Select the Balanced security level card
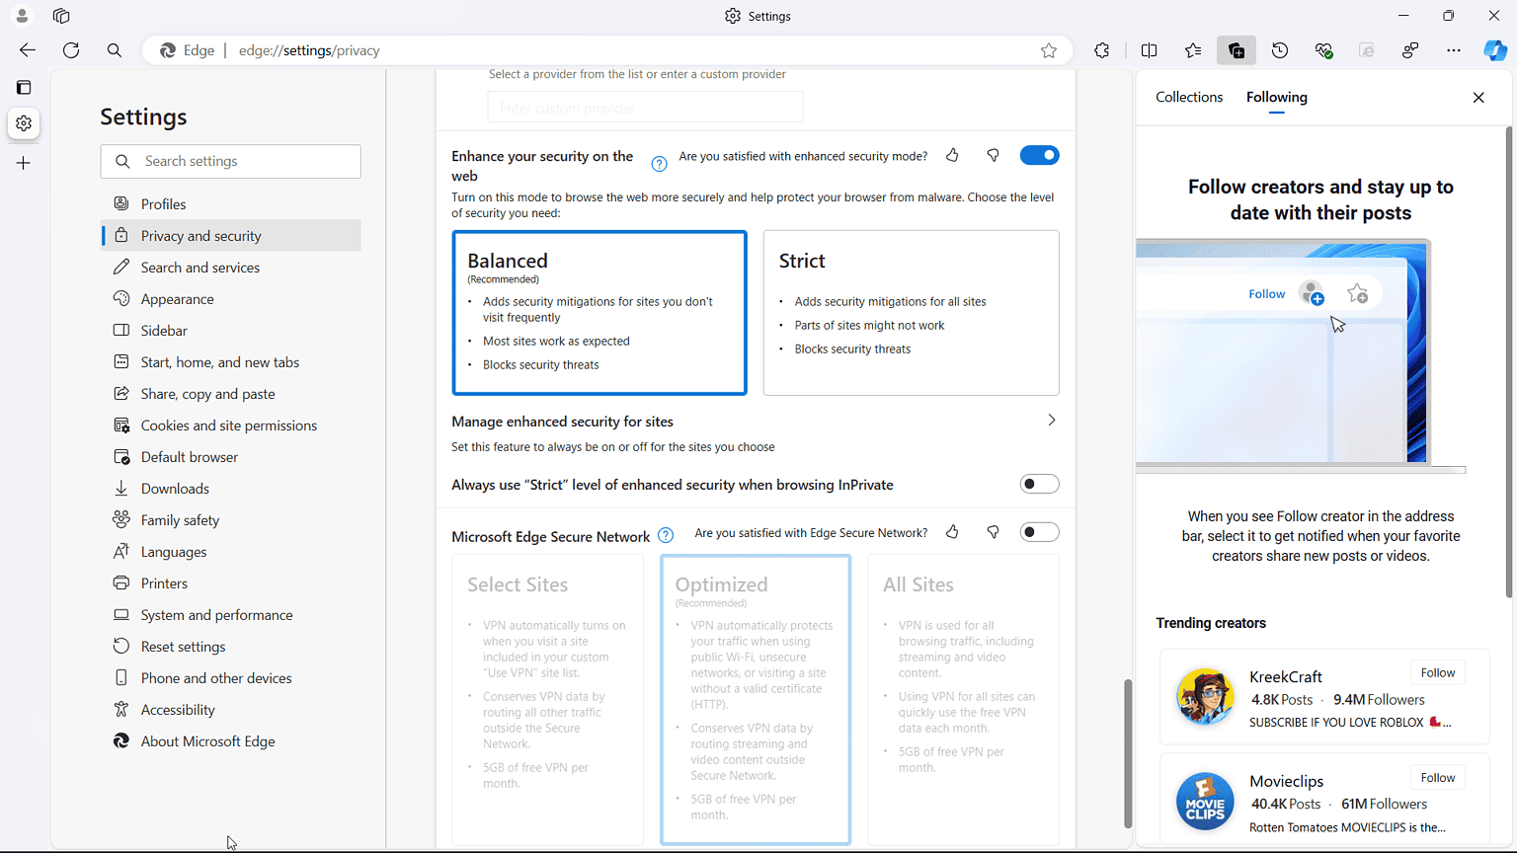This screenshot has width=1517, height=853. click(x=599, y=313)
